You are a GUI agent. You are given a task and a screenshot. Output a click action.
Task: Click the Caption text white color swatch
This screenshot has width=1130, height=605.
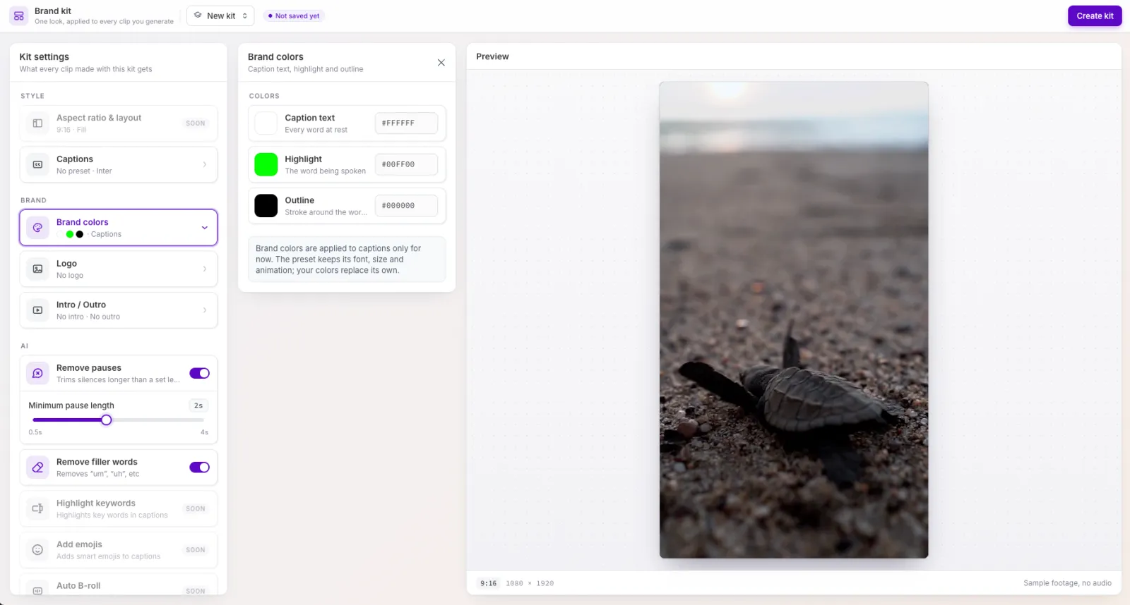coord(266,123)
